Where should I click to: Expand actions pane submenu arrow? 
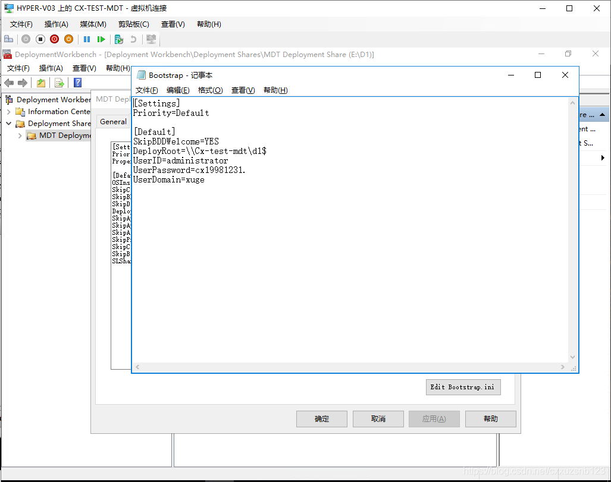click(603, 157)
